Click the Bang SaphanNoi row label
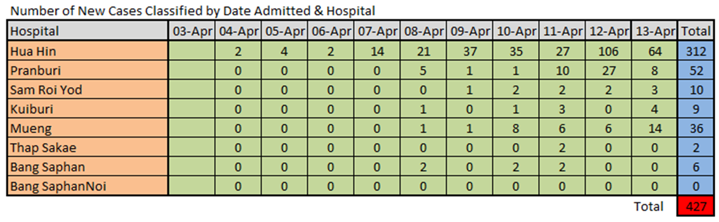This screenshot has height=222, width=719. click(x=87, y=187)
